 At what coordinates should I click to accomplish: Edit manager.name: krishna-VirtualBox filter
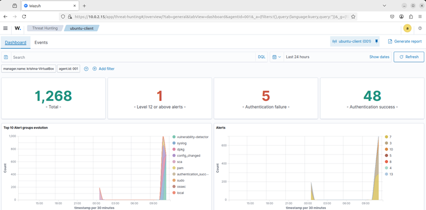(28, 69)
